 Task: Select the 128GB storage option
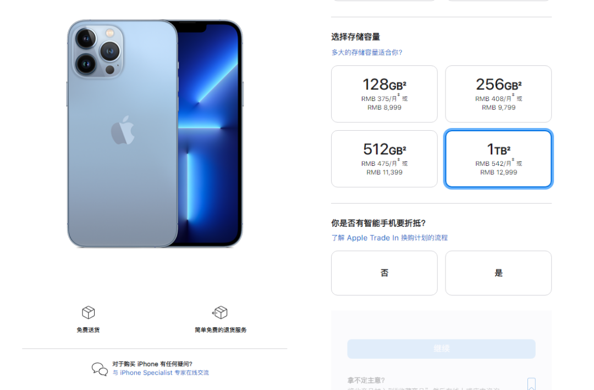coord(384,94)
